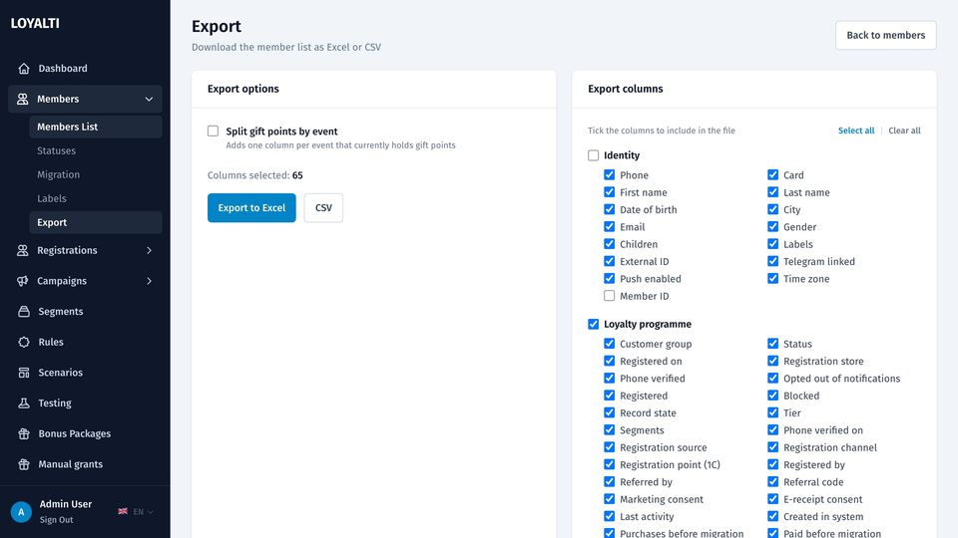Image resolution: width=958 pixels, height=538 pixels.
Task: Open the Bonus Packages page
Action: click(85, 433)
